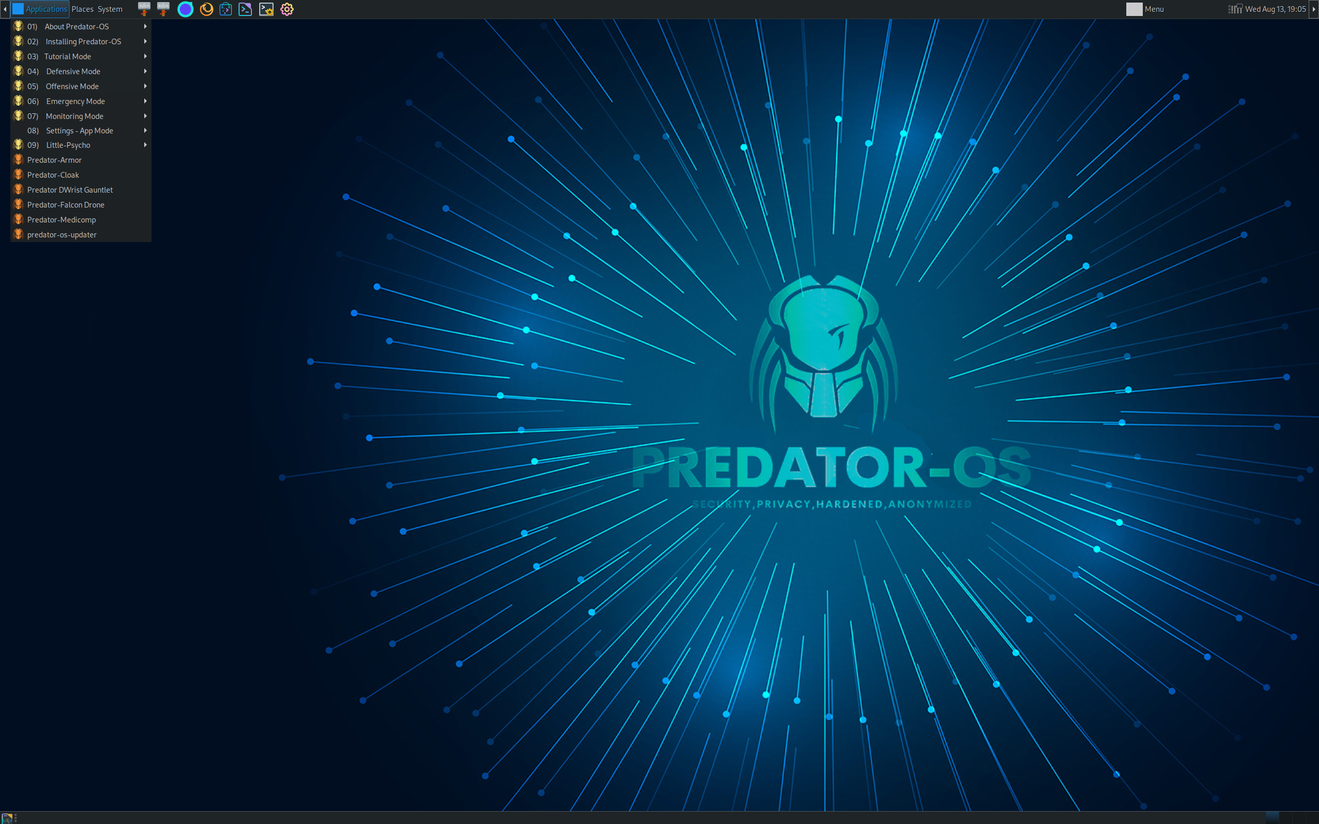Run predator-os-updater from the menu
Image resolution: width=1319 pixels, height=824 pixels.
point(81,235)
